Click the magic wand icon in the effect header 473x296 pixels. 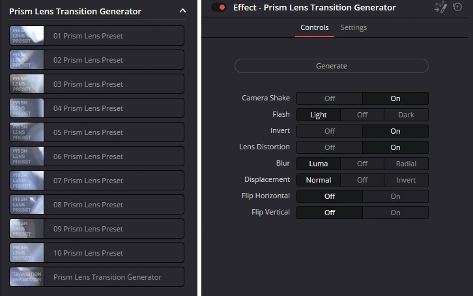pos(440,7)
